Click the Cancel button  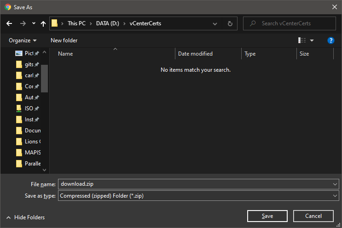click(x=313, y=216)
